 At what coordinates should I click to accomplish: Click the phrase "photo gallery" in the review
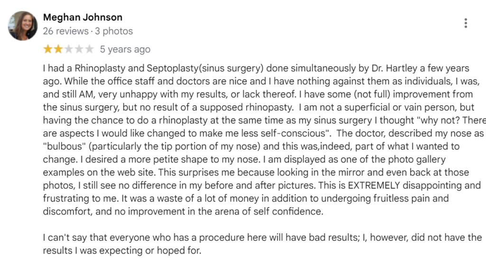coord(412,160)
